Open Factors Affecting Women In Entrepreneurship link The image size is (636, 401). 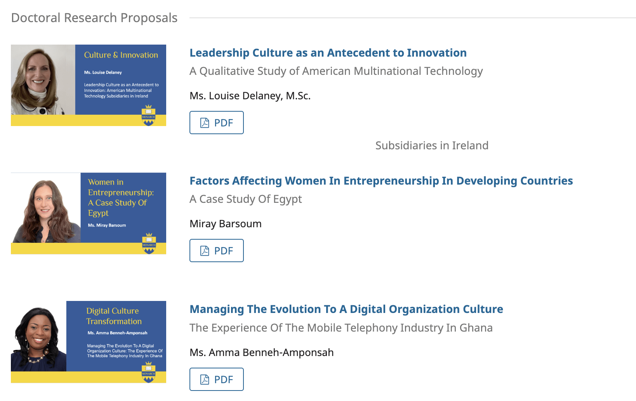[x=381, y=181]
